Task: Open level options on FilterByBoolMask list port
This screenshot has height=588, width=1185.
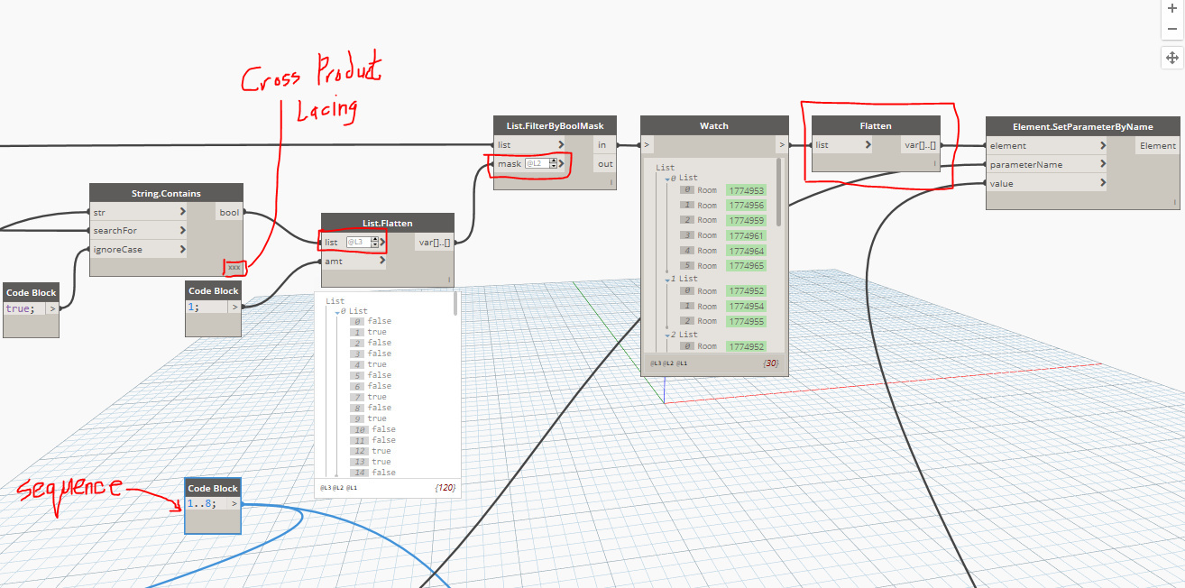Action: 561,144
